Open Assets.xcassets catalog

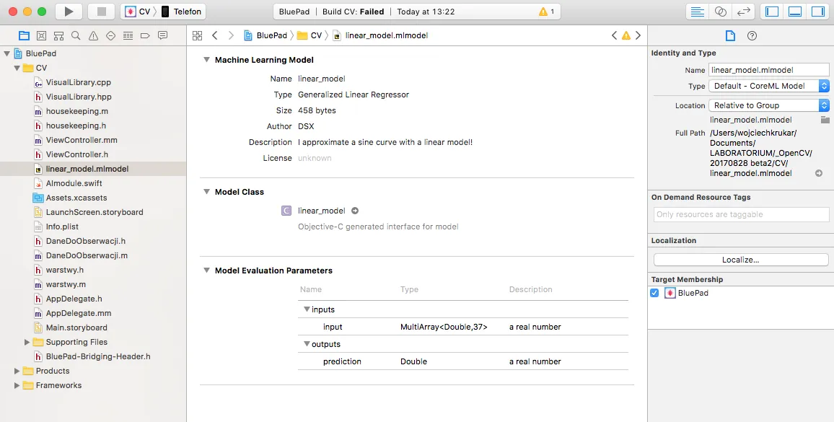[76, 198]
